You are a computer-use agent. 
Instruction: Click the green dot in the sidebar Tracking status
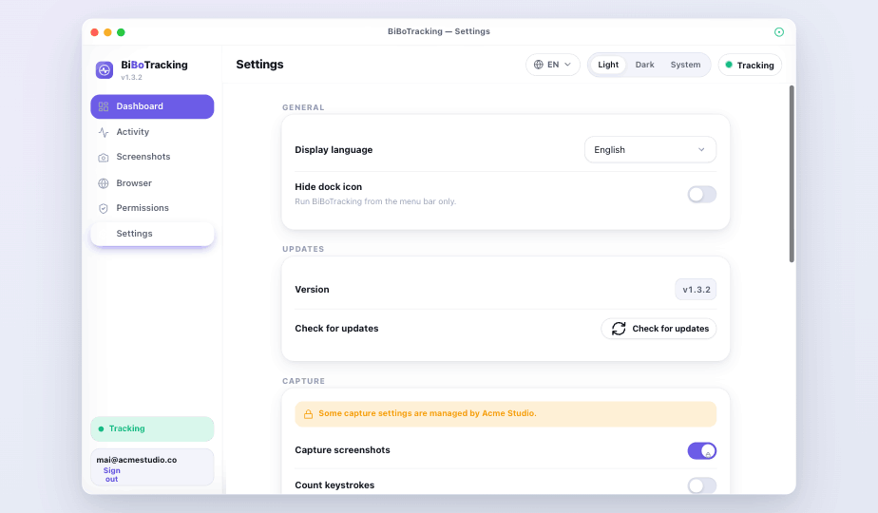pos(101,429)
